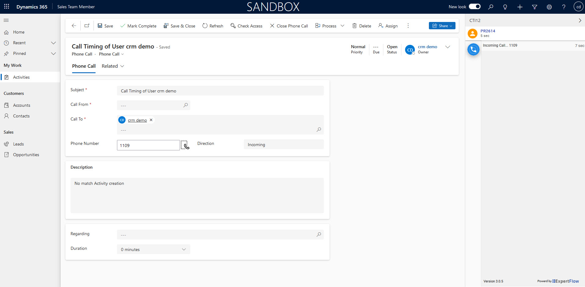Click the Mark Complete button
The height and width of the screenshot is (287, 585).
tap(138, 26)
